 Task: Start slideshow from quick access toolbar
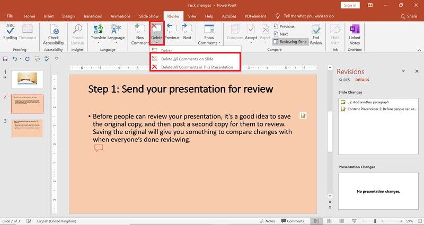pos(37,59)
